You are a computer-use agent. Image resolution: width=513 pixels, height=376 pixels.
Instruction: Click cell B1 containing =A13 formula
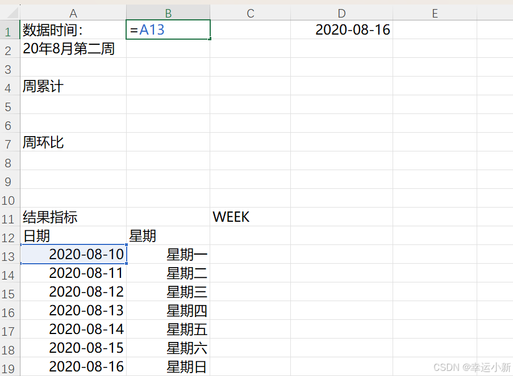tap(168, 29)
